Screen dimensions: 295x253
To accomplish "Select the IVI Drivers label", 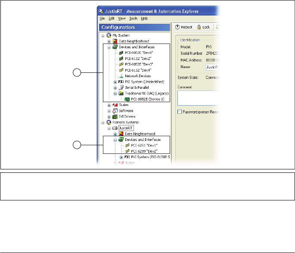I will pos(127,116).
